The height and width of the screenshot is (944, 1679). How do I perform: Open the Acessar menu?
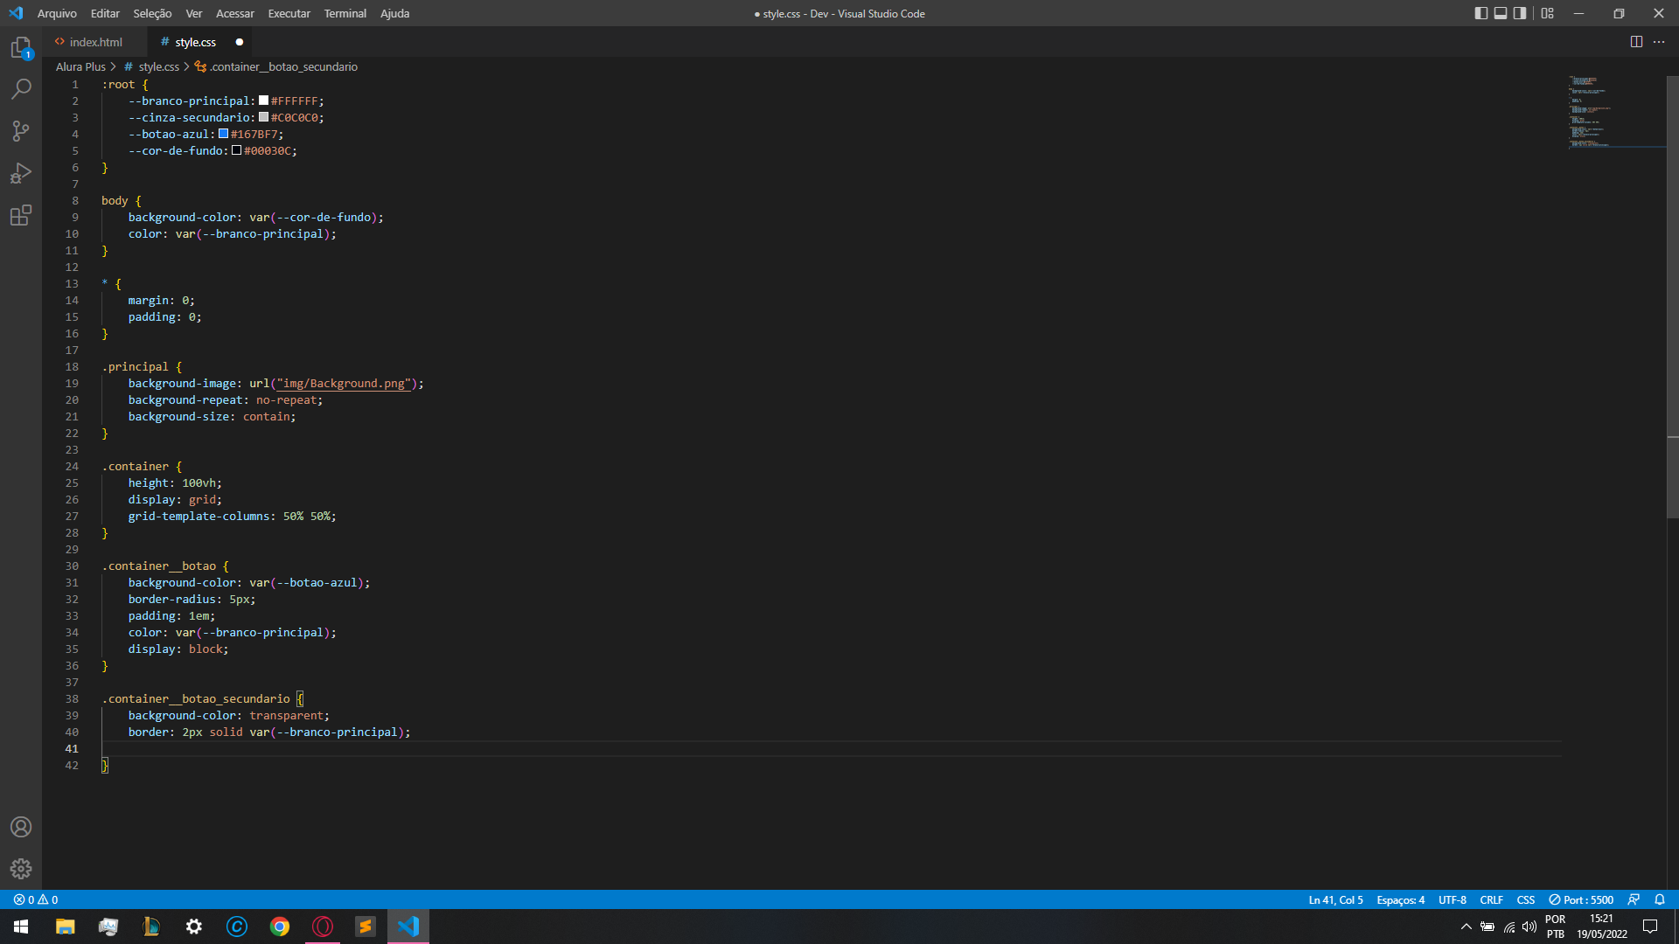click(235, 13)
